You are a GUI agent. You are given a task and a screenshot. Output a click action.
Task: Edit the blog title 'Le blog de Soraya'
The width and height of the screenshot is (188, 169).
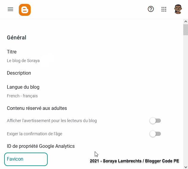tap(23, 61)
